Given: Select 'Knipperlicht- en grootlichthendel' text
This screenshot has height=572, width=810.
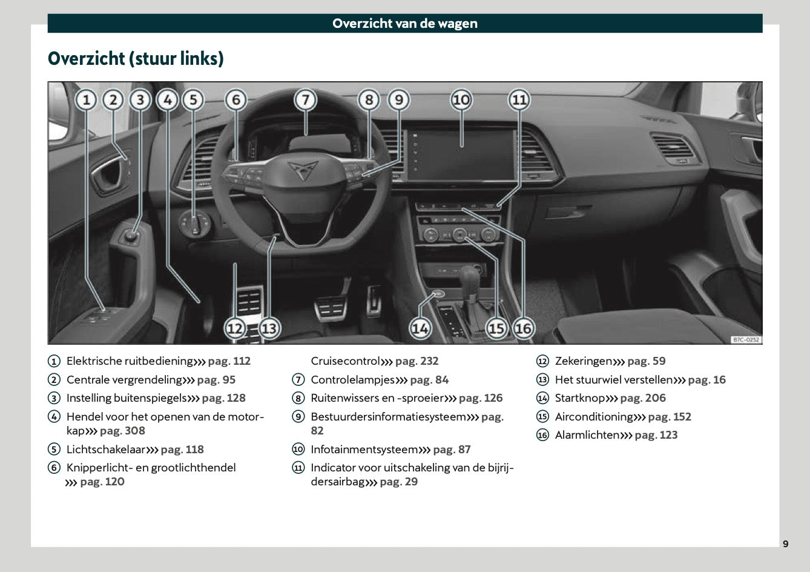Looking at the screenshot, I should point(151,468).
